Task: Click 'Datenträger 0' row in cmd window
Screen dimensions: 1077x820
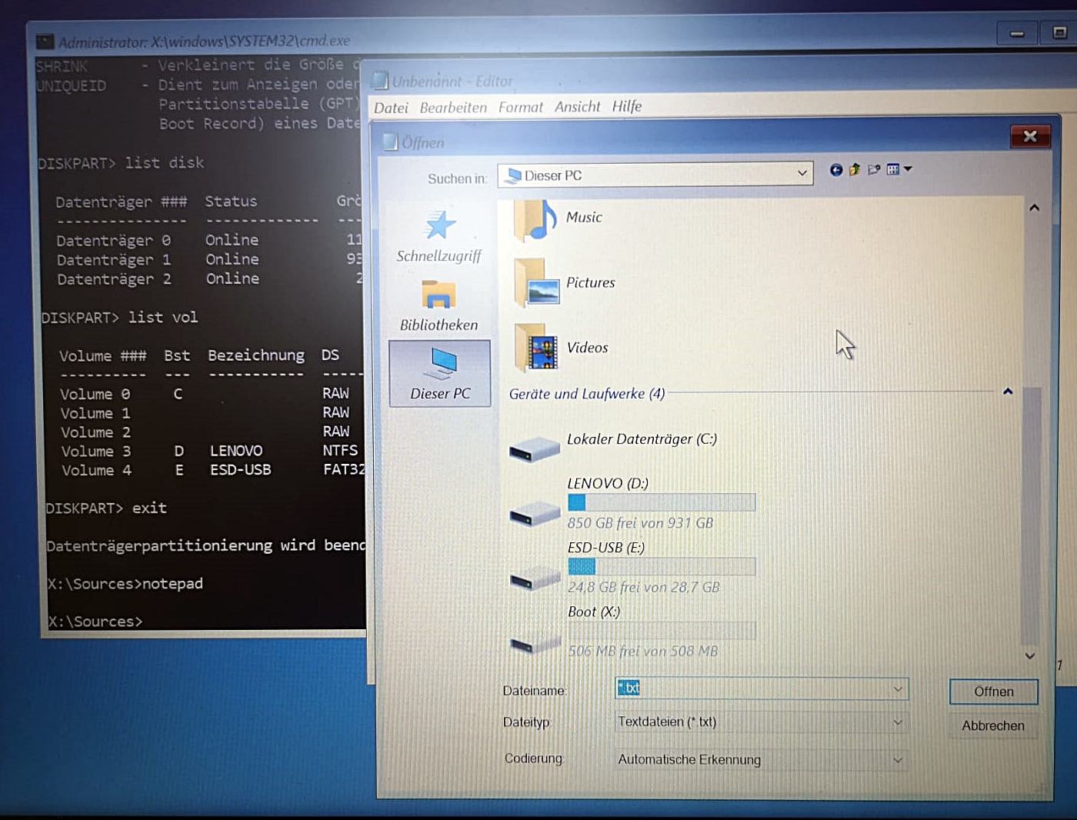Action: (208, 241)
